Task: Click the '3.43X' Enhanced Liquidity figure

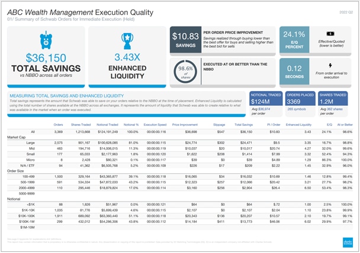Action: 127,57
